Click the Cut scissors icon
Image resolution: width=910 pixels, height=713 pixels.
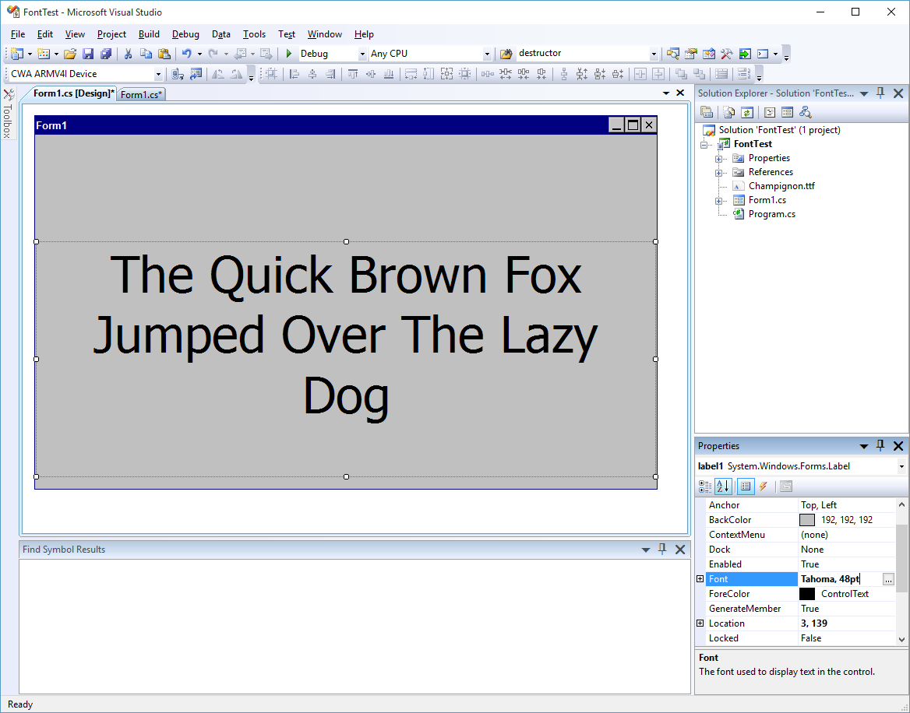[128, 54]
